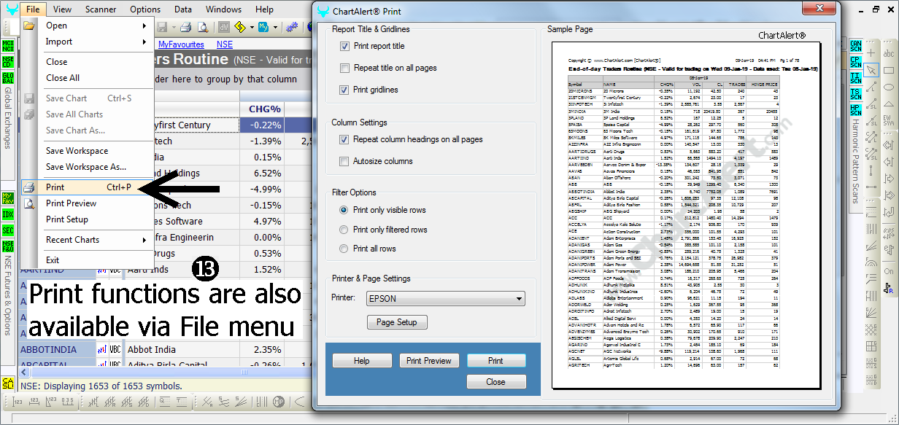
Task: Click the Page Setup button
Action: click(x=397, y=322)
